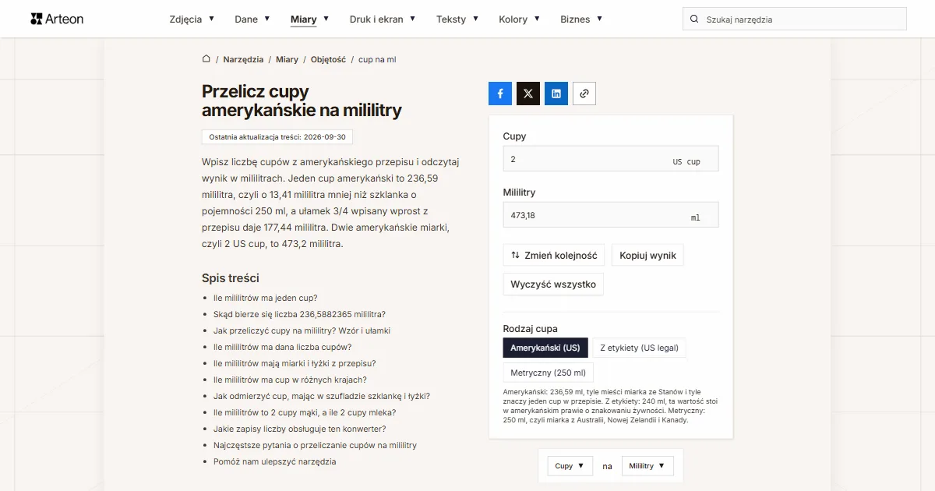Expand the Druk i ekran menu
This screenshot has height=491, width=935.
(x=383, y=19)
